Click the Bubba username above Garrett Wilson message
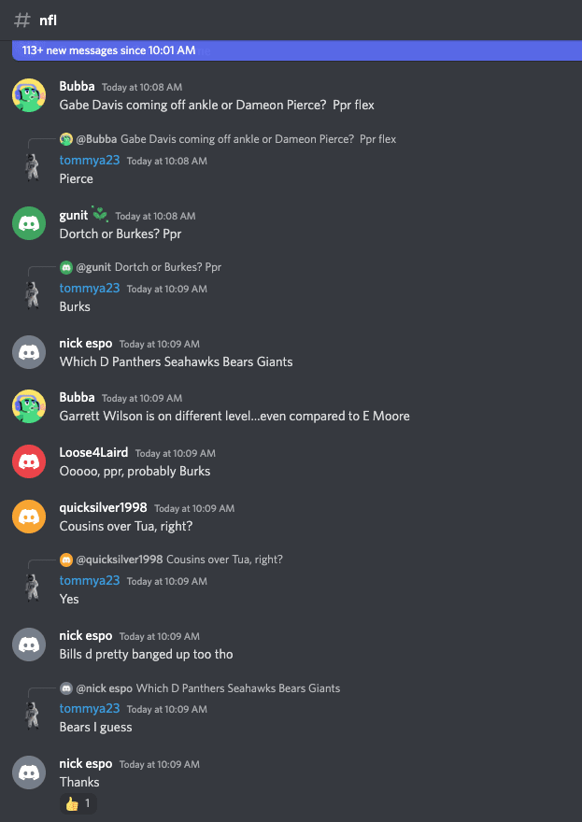This screenshot has height=822, width=582. pyautogui.click(x=78, y=397)
